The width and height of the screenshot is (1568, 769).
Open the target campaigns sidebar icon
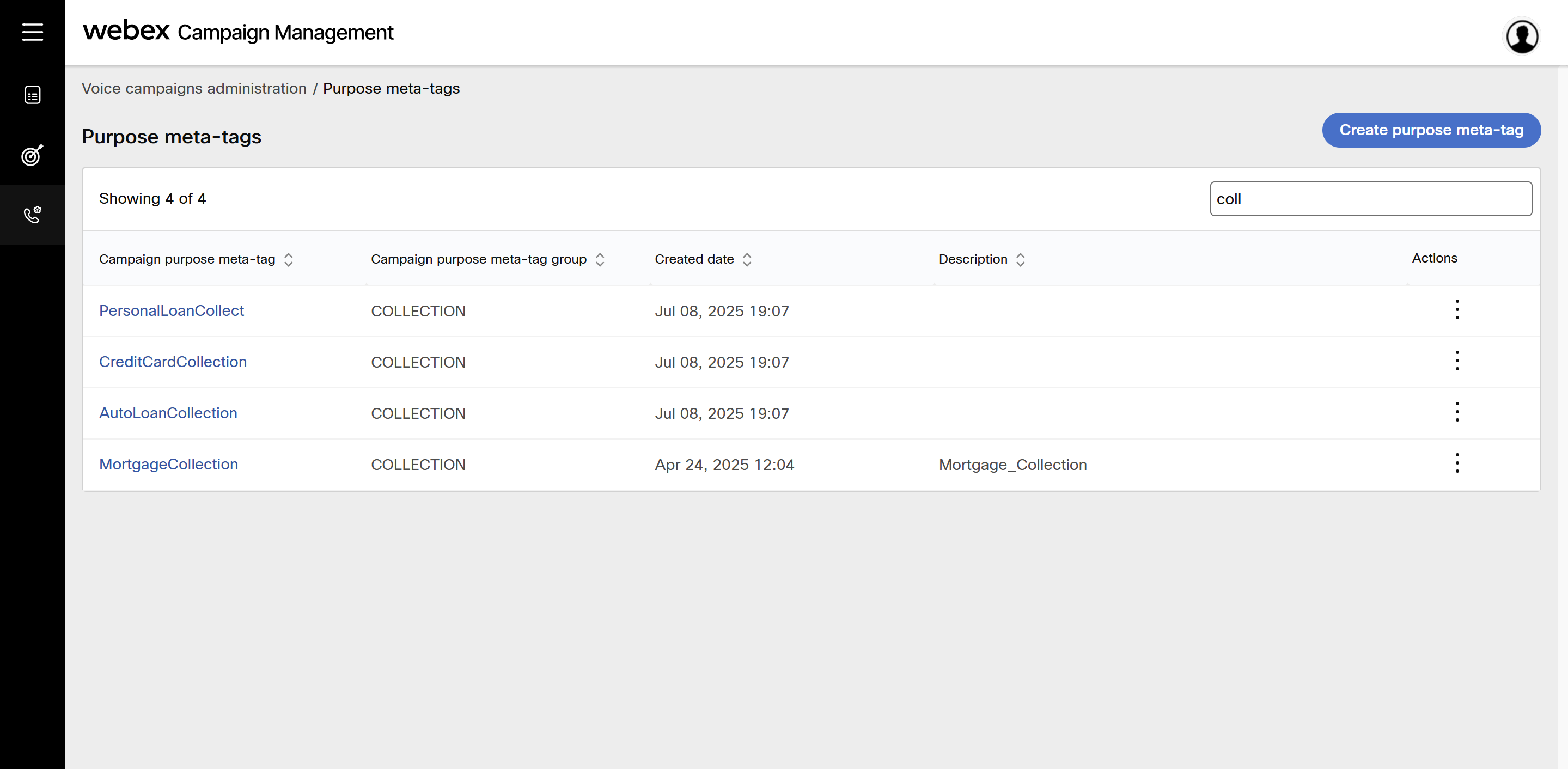coord(32,155)
